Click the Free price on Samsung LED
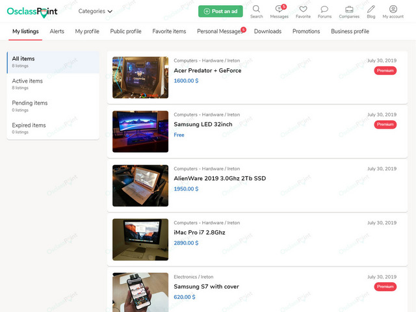 coord(179,135)
